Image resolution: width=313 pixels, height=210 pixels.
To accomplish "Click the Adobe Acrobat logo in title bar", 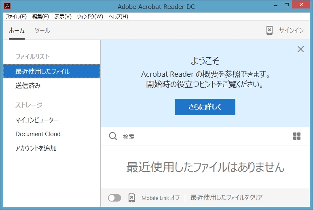I will 7,6.
